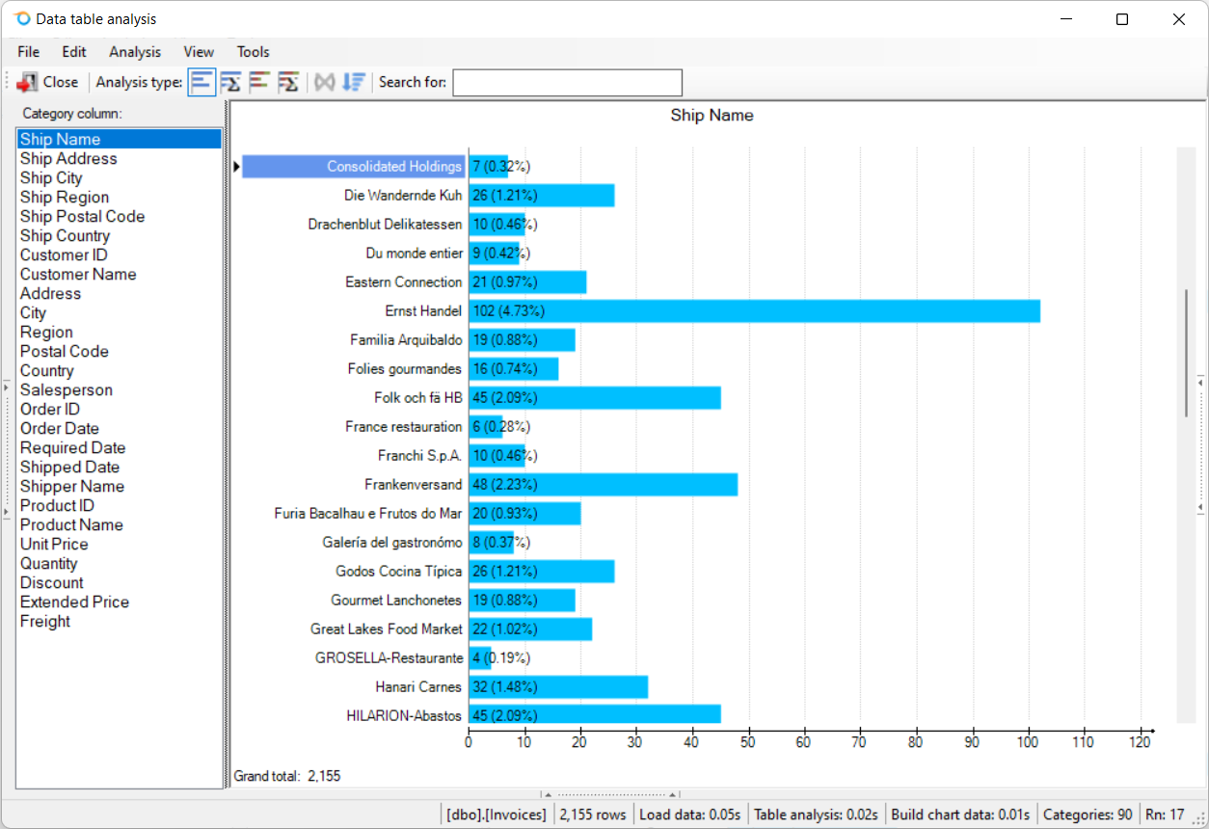Click the left panel collapse arrow on window edge
1209x829 pixels.
(6, 388)
